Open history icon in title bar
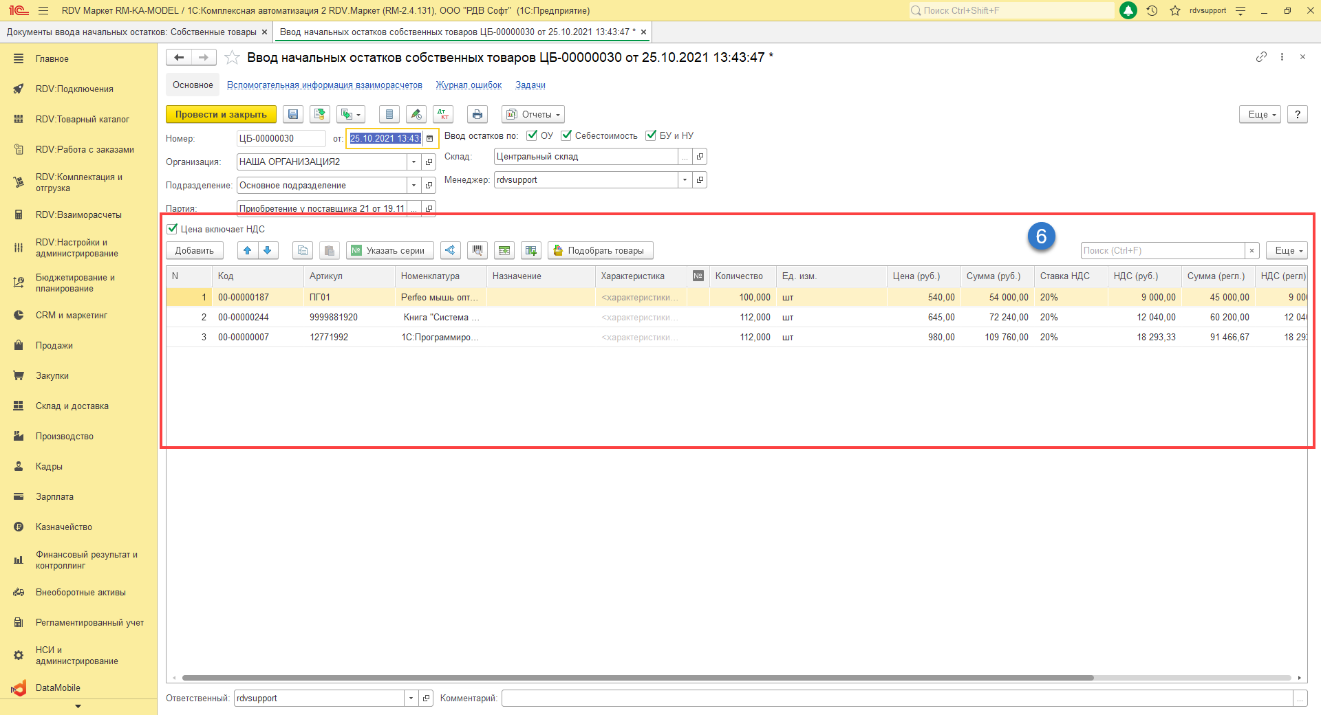Image resolution: width=1321 pixels, height=715 pixels. click(1152, 10)
